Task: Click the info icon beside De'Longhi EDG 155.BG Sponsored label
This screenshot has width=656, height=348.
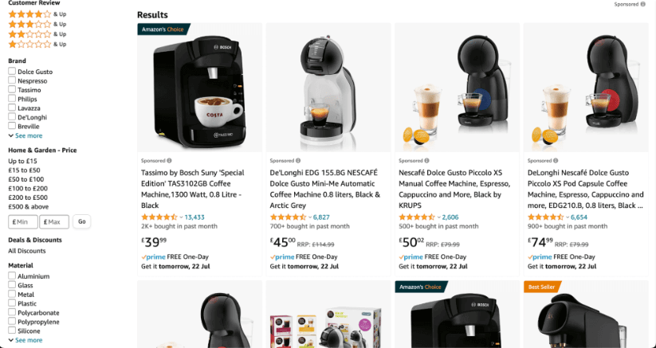Action: [298, 160]
